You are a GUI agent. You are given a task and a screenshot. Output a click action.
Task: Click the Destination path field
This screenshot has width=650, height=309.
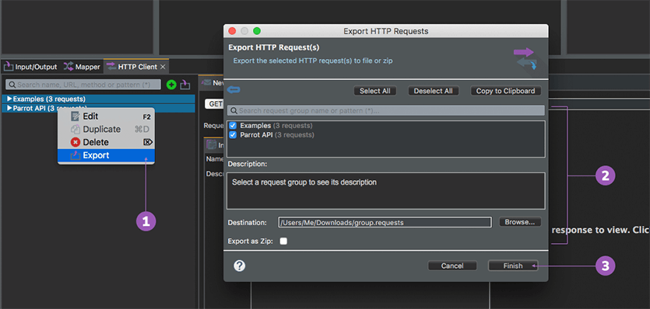pos(385,222)
